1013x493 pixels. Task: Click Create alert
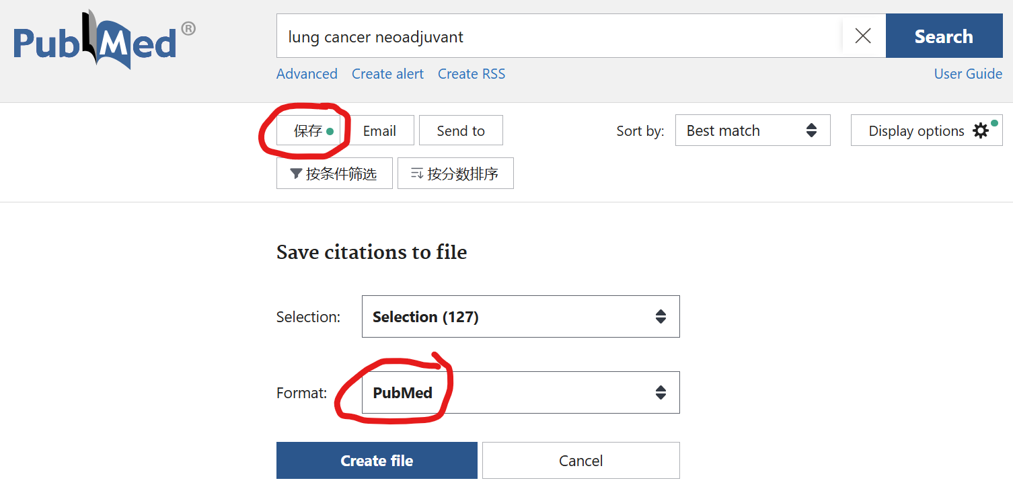387,73
